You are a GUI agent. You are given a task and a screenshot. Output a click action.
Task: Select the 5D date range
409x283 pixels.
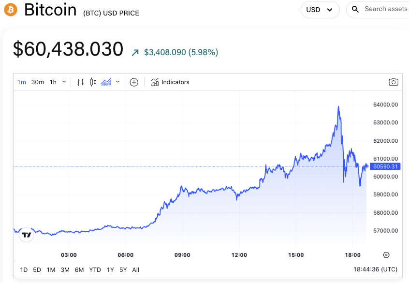(37, 270)
